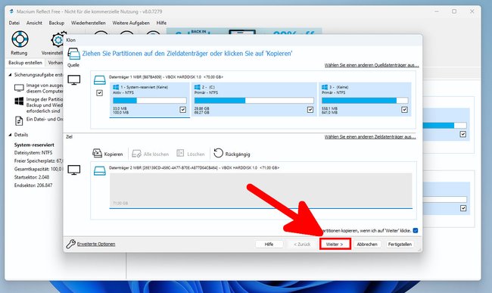Screen dimensions: 492x293
Task: Click Windows icon next to 'Image der Partition'
Action: click(19, 101)
